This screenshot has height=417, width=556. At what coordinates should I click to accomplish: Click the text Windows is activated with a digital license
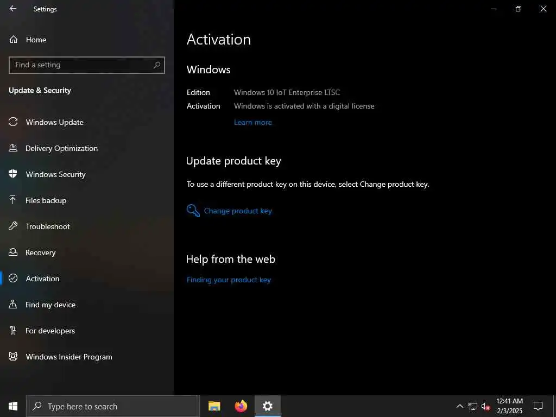(304, 106)
